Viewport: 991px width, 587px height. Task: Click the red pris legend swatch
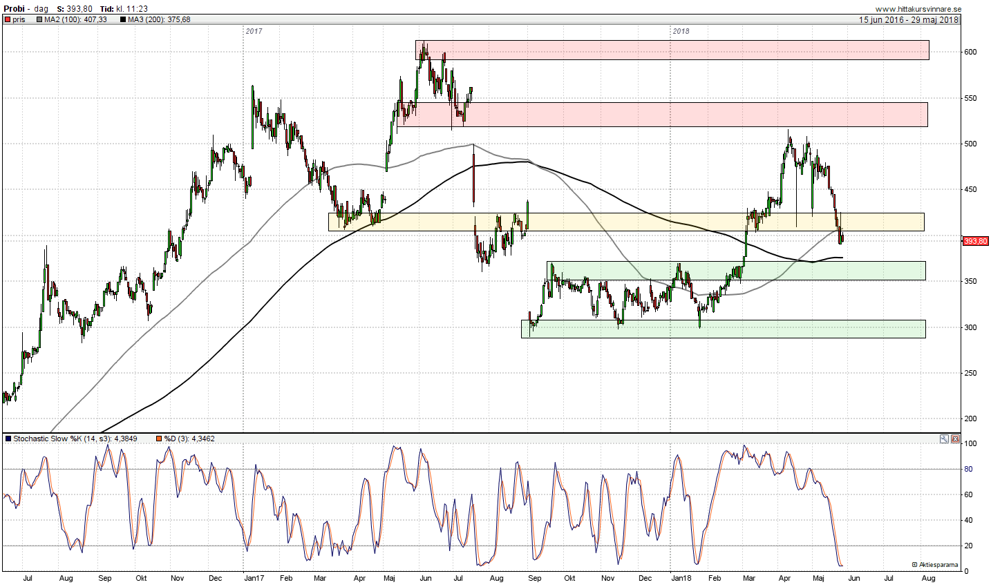point(8,20)
